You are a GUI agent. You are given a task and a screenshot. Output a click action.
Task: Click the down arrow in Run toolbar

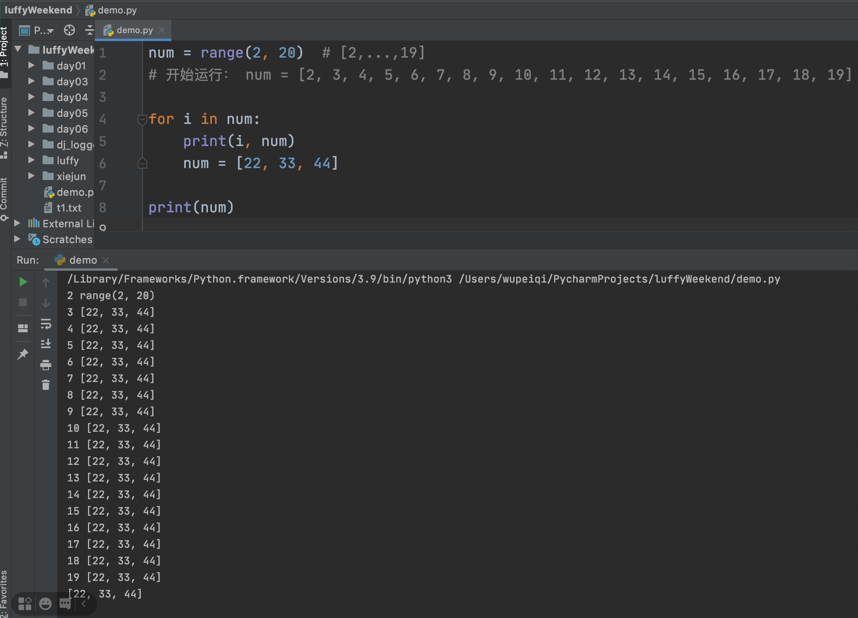46,303
